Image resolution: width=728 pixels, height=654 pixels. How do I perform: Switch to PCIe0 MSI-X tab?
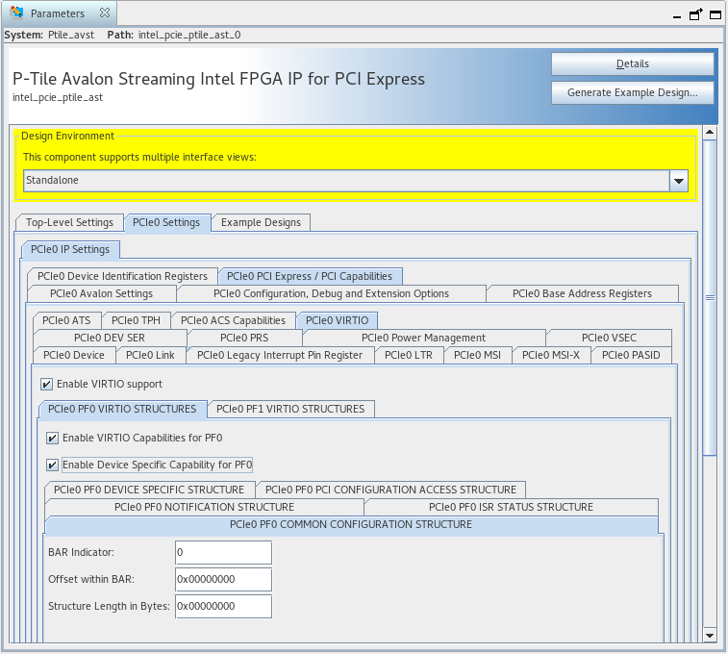[551, 355]
